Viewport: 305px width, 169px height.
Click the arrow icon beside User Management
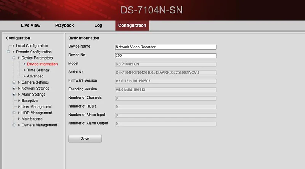(19, 107)
